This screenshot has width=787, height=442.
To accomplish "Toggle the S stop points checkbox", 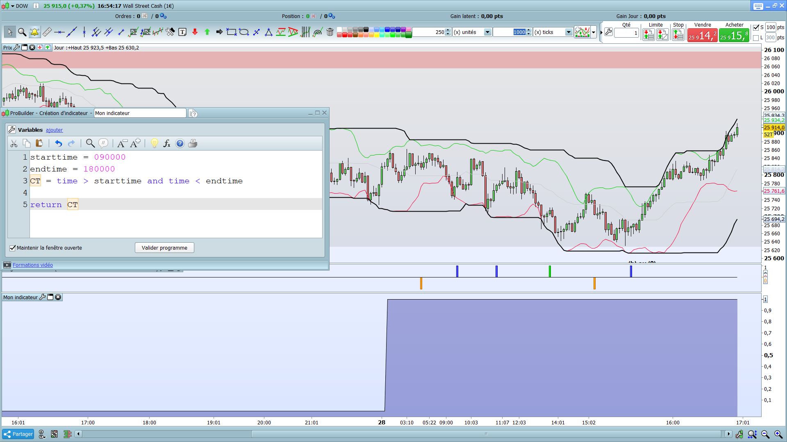I will pos(756,27).
